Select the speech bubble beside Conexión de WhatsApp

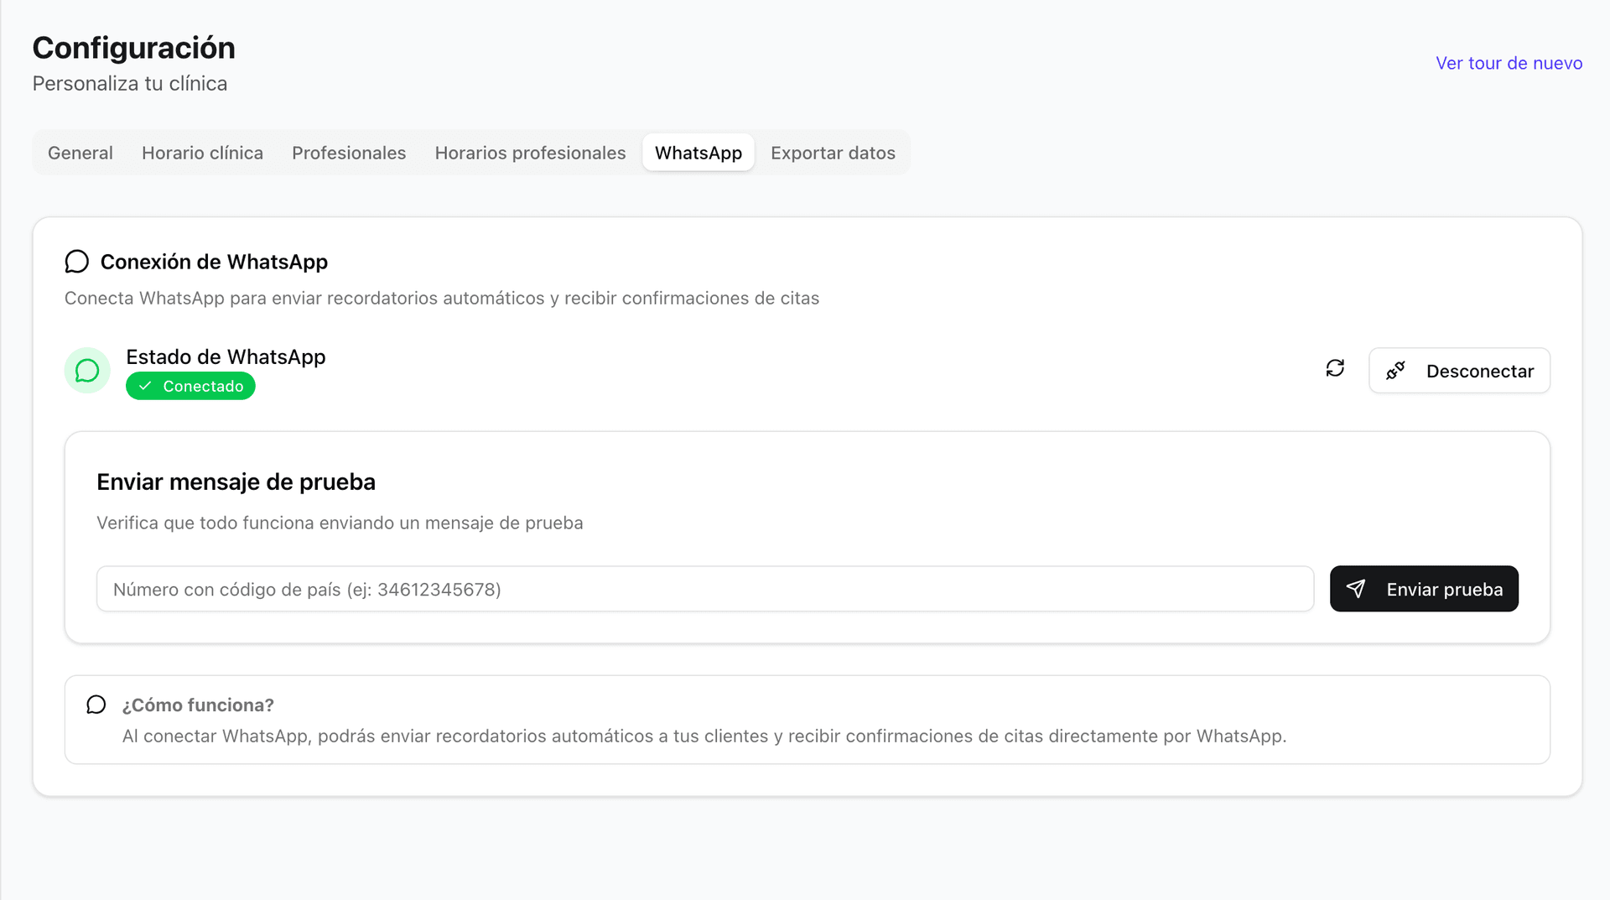[76, 261]
